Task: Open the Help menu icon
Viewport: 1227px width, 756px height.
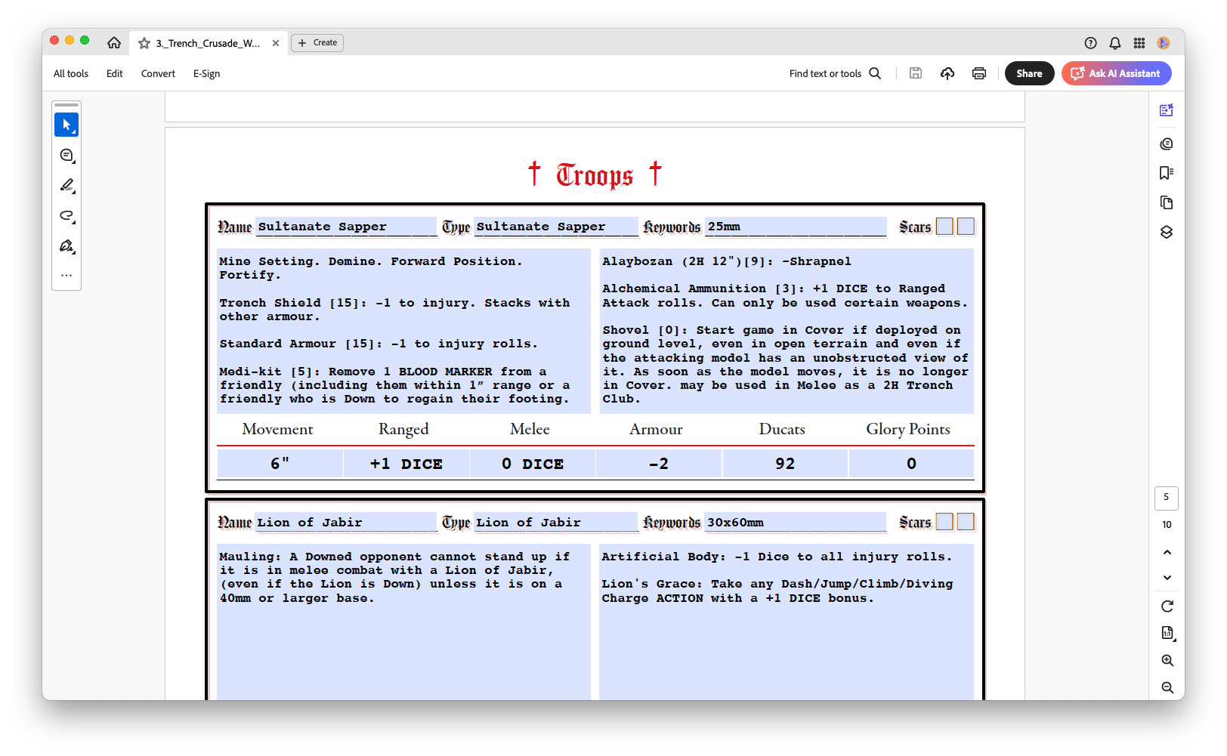Action: click(x=1090, y=43)
